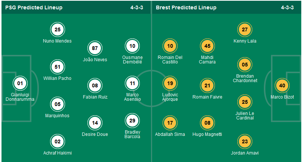This screenshot has width=302, height=162.
Task: Select Abdallah Sima's number 17 badge
Action: click(x=170, y=123)
